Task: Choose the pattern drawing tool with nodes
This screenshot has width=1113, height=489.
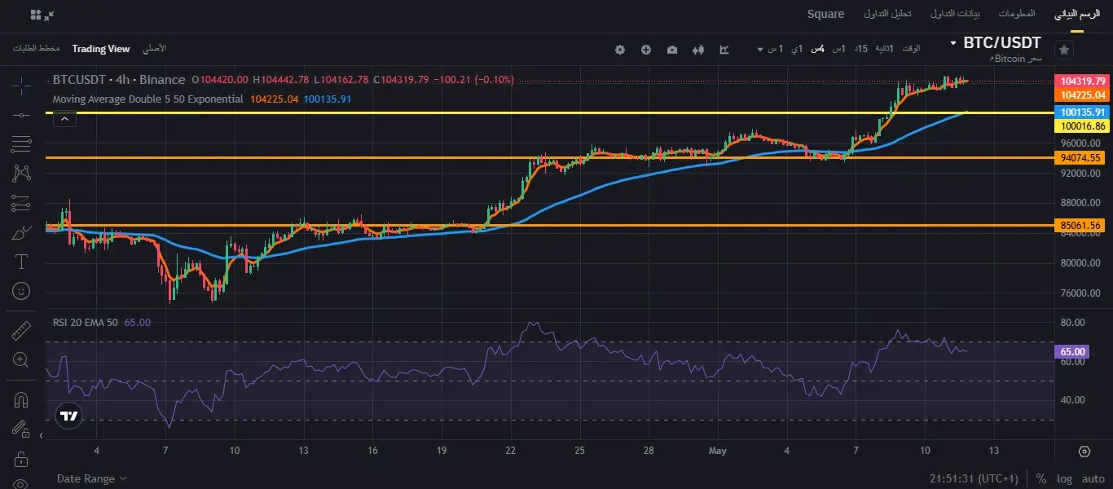Action: tap(21, 173)
